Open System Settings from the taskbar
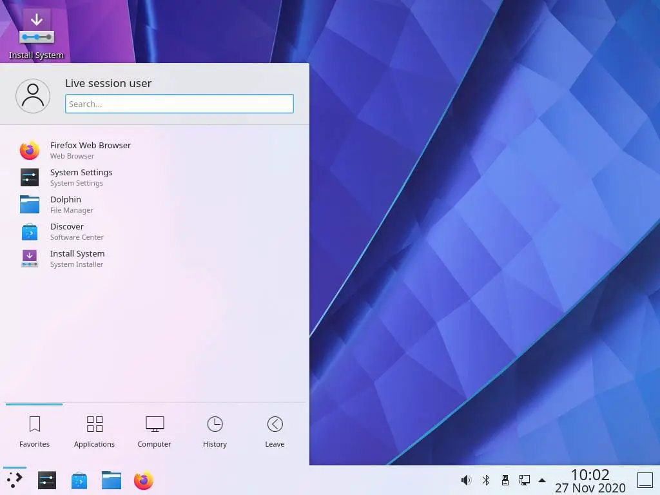The height and width of the screenshot is (495, 660). tap(47, 480)
